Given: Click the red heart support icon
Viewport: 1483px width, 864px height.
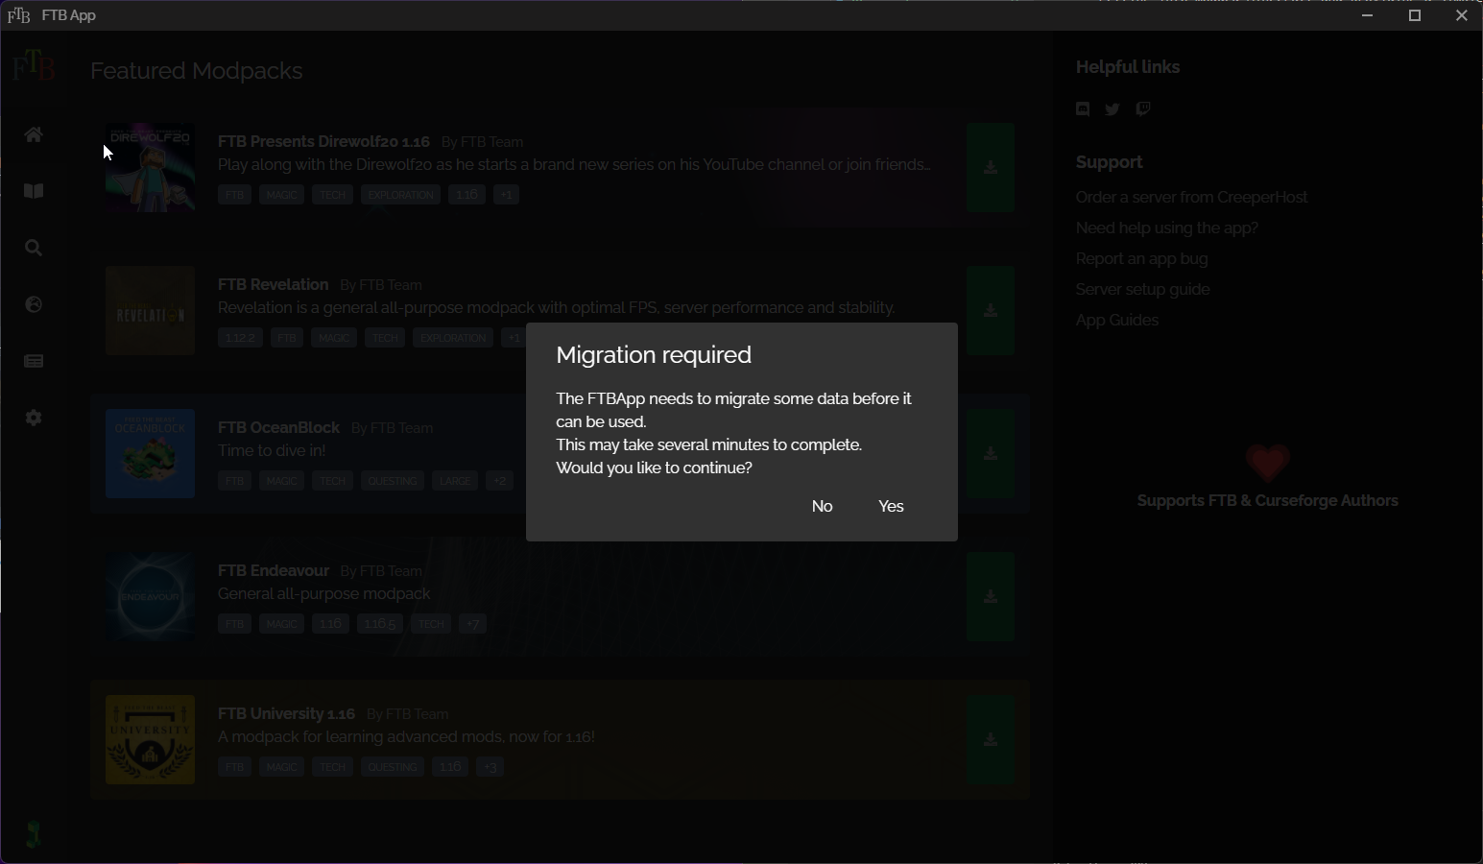Looking at the screenshot, I should click(1268, 464).
